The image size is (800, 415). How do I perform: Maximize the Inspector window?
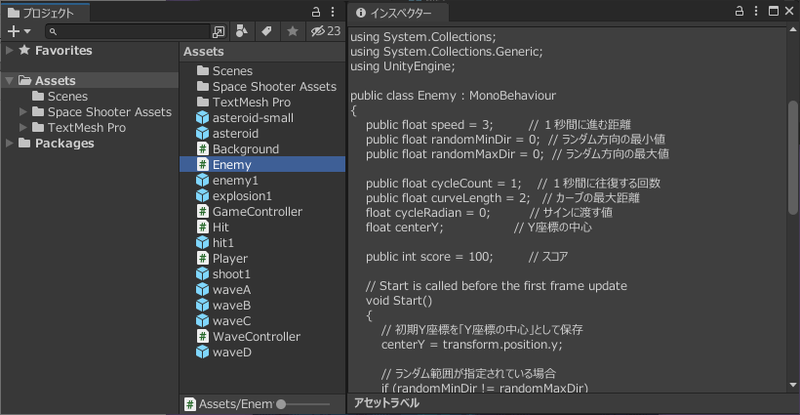click(774, 11)
